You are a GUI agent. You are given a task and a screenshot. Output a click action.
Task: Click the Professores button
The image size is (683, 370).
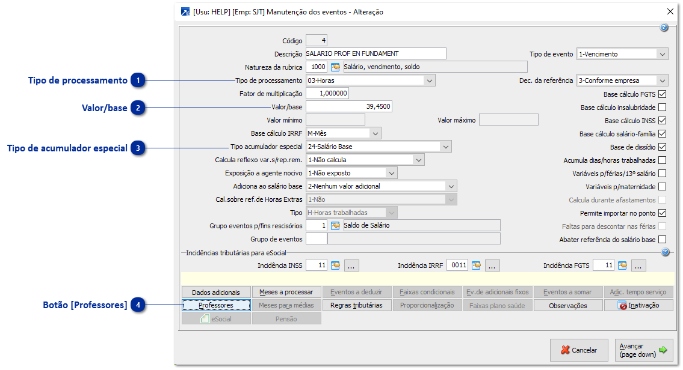(x=215, y=305)
